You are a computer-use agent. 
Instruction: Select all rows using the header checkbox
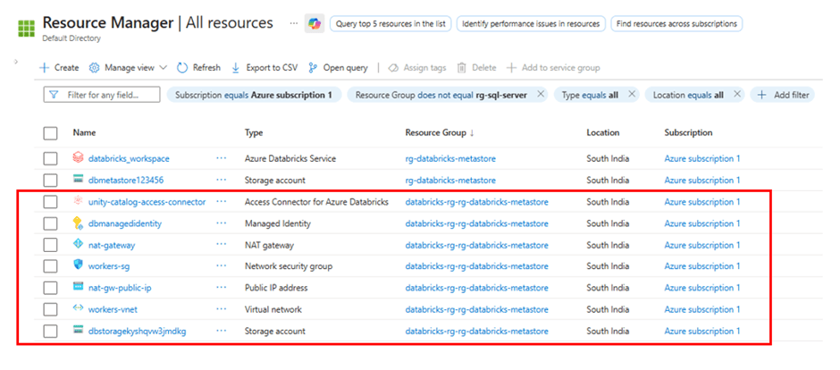(51, 132)
